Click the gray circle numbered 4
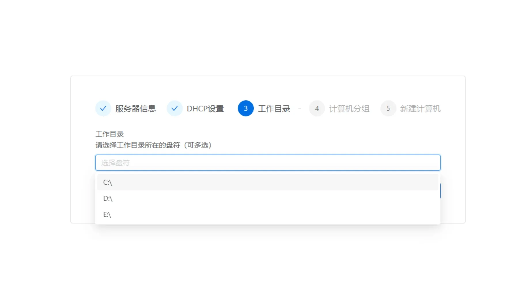Viewport: 517px width, 298px height. 317,108
